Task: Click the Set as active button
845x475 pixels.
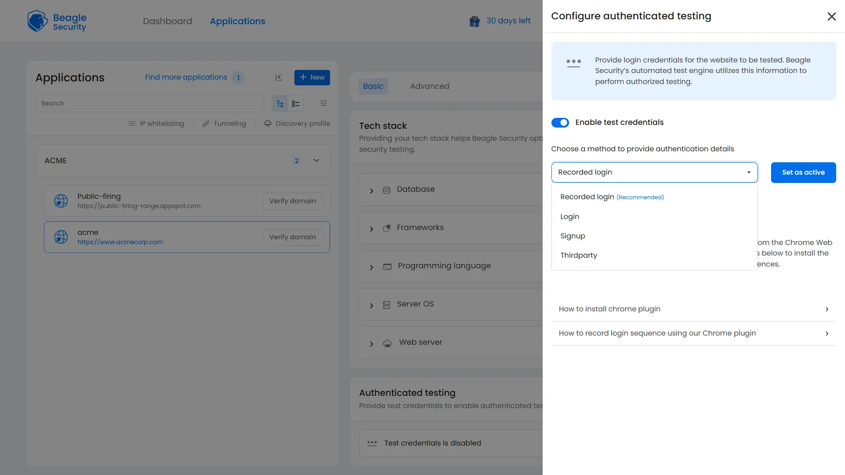Action: click(x=803, y=172)
